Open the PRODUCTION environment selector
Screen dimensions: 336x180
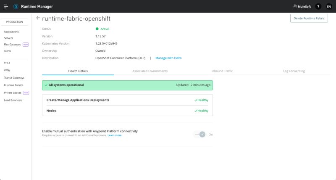coord(14,22)
